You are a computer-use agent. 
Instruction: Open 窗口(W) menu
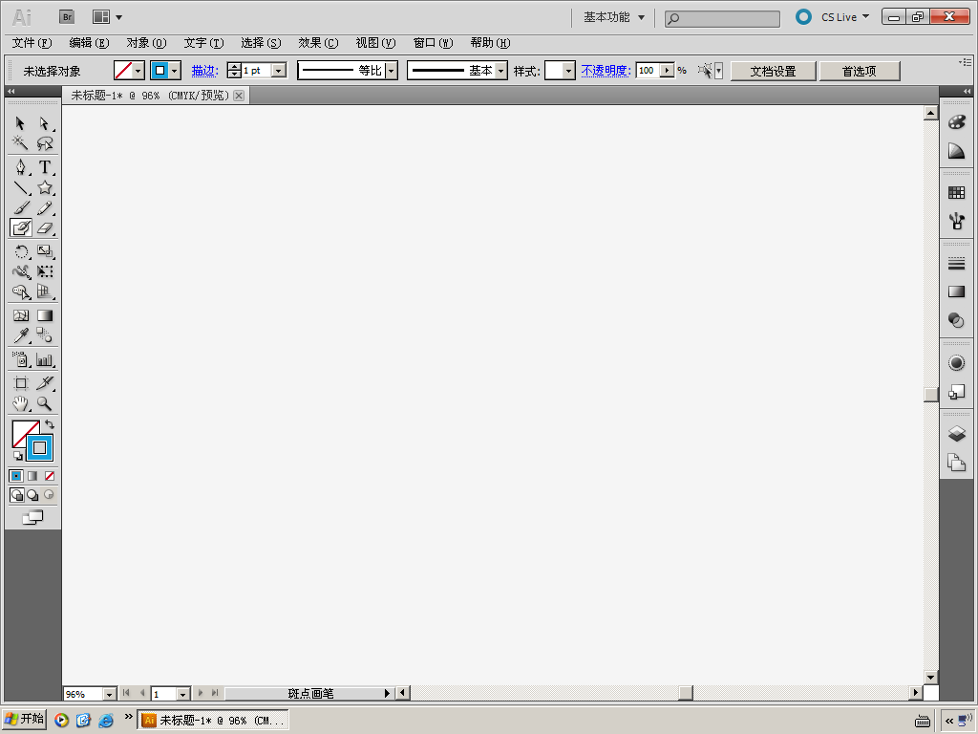pyautogui.click(x=433, y=42)
